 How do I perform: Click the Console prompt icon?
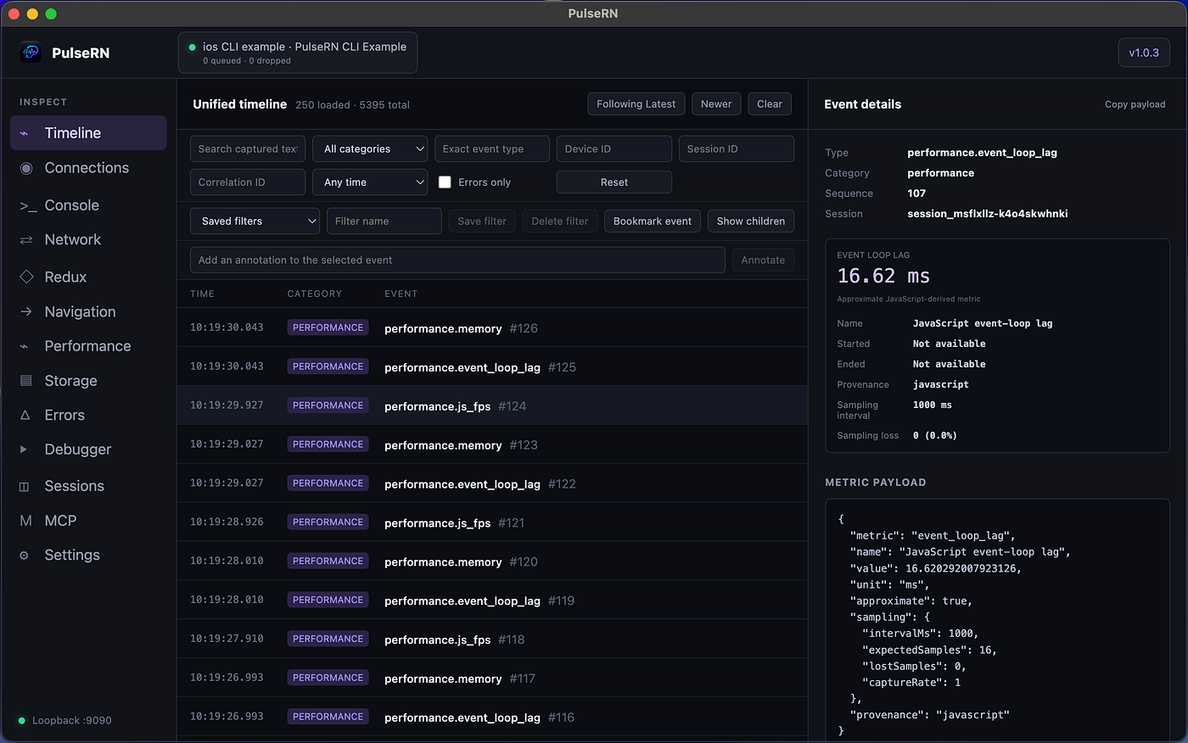(28, 205)
